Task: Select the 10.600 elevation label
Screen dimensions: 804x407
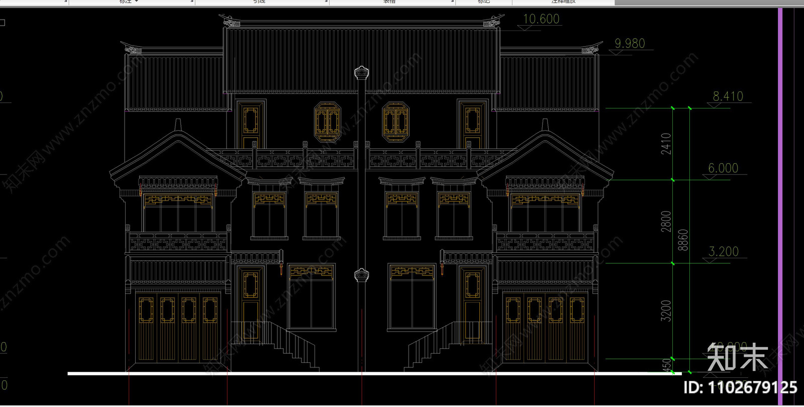Action: point(541,19)
